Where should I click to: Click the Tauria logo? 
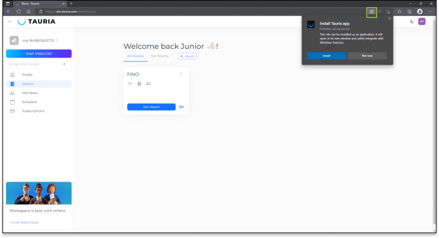pos(36,21)
